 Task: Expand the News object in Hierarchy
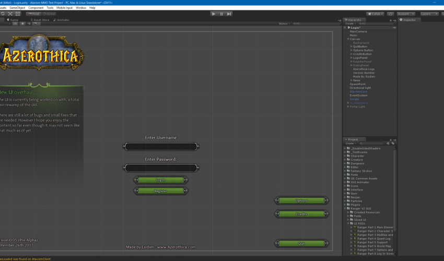[352, 80]
